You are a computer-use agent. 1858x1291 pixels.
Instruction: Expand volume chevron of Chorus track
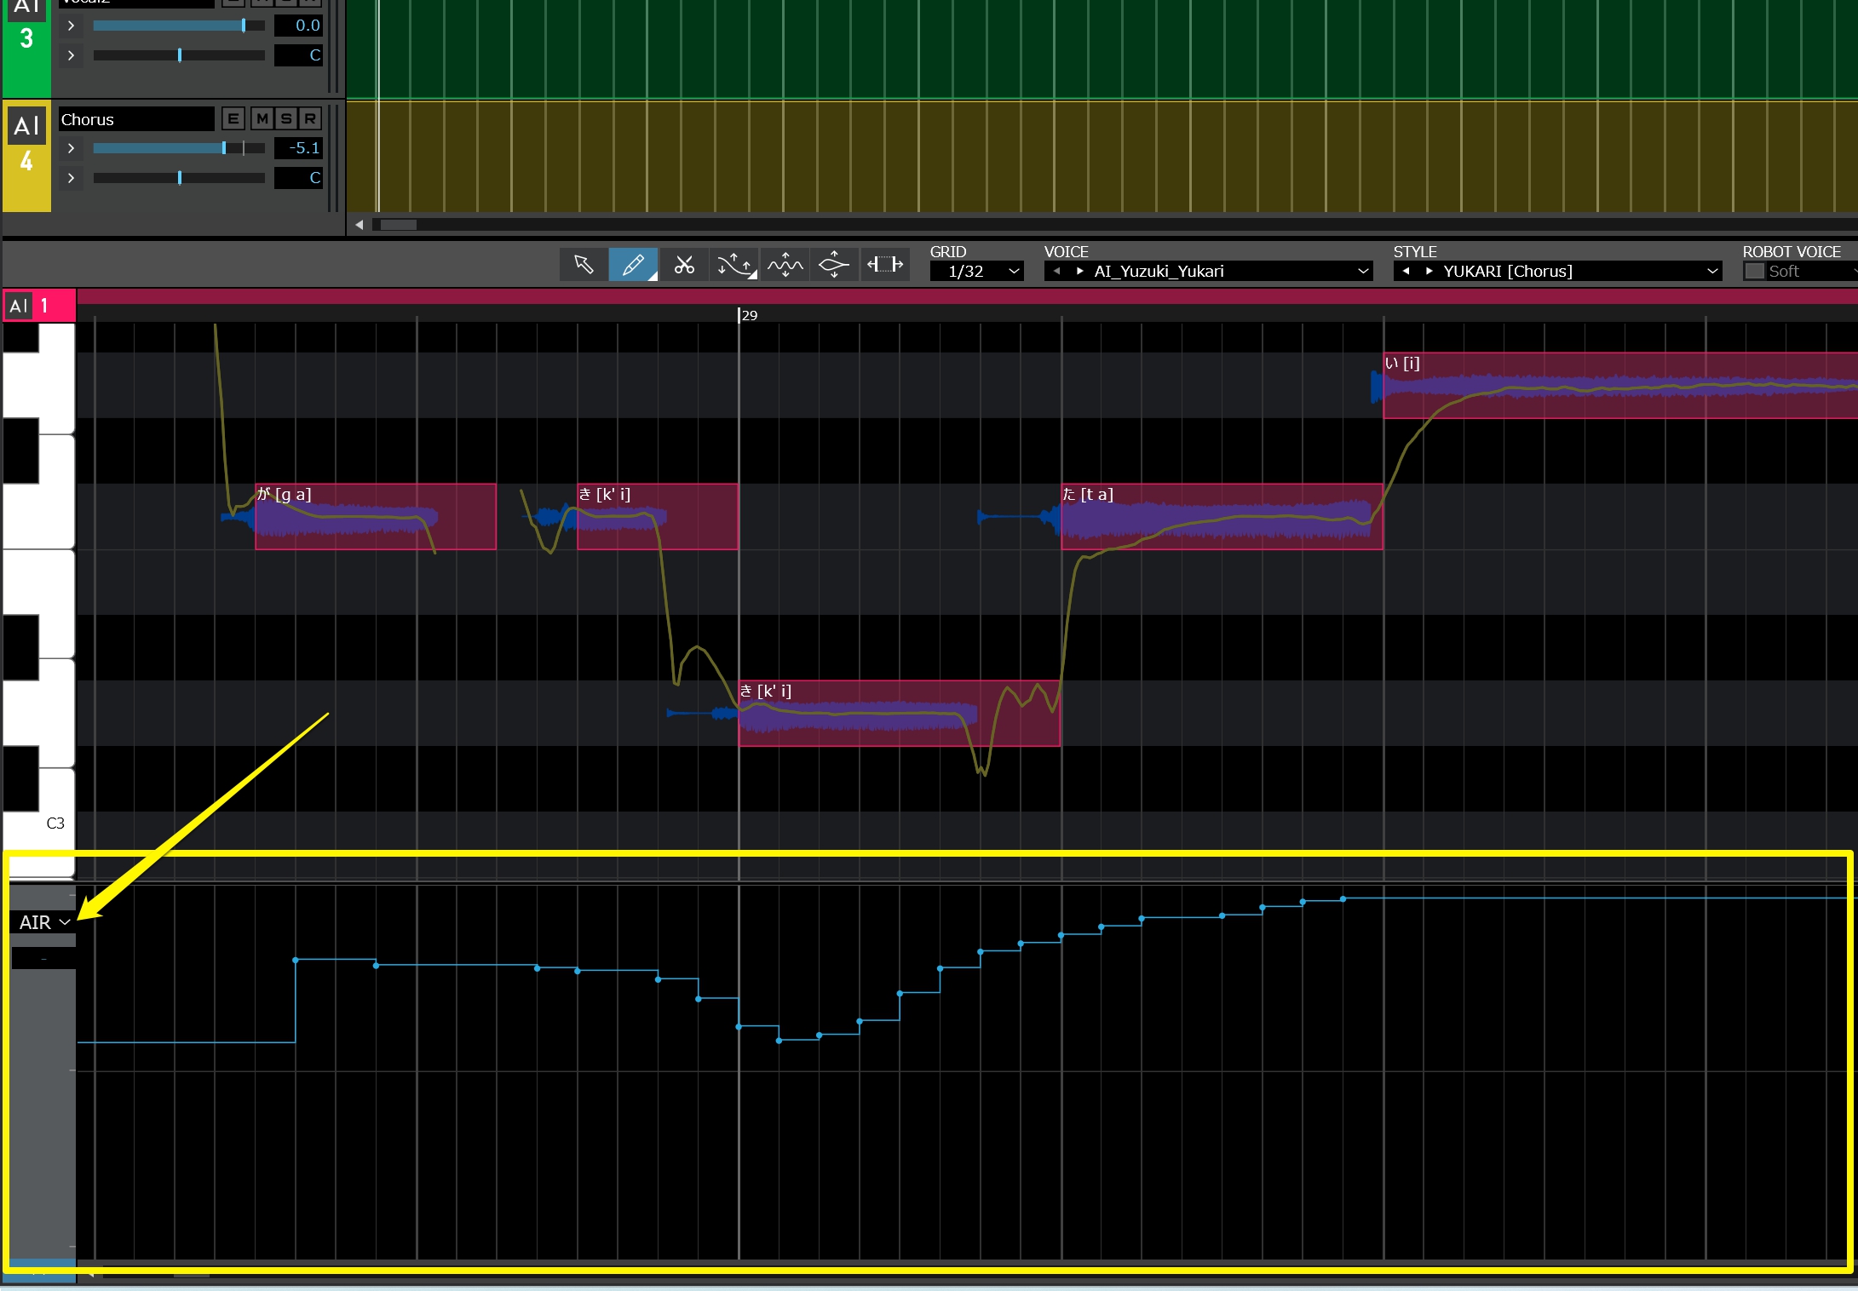coord(71,148)
